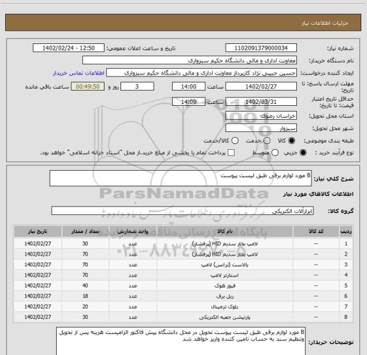Click the price validity date 1402/03/31 field
367x355 pixels.
261,102
